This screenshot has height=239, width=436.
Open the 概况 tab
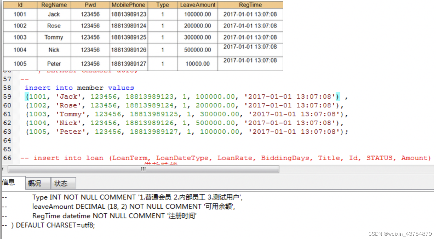pyautogui.click(x=38, y=183)
